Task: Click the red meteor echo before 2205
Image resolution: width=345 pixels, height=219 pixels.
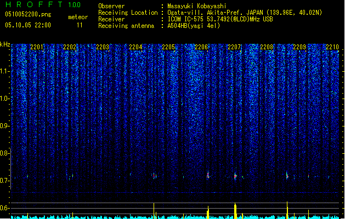Action: [154, 176]
